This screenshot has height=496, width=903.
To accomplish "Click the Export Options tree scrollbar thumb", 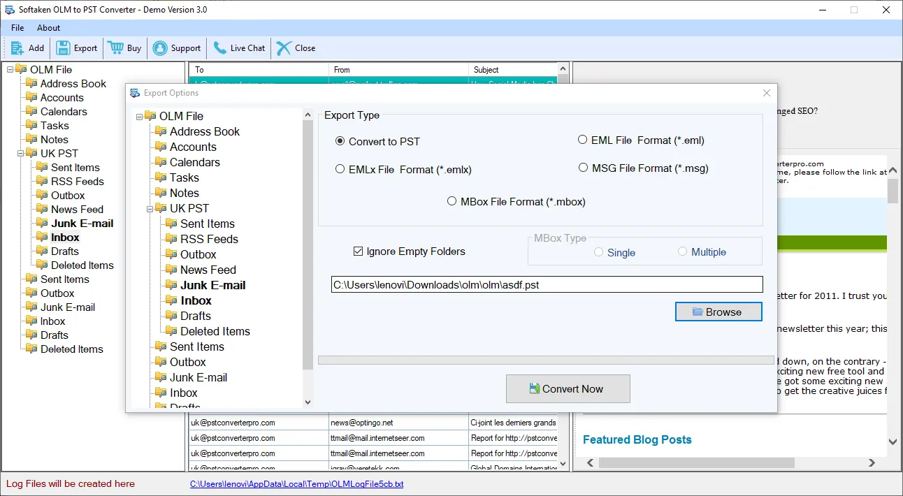I will point(308,245).
